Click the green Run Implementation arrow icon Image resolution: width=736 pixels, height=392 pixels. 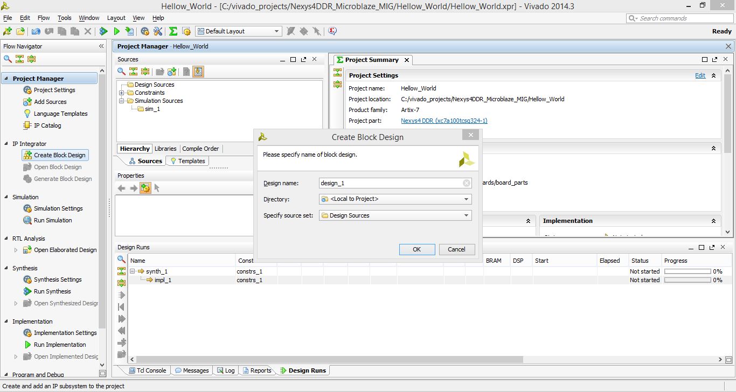click(x=116, y=31)
